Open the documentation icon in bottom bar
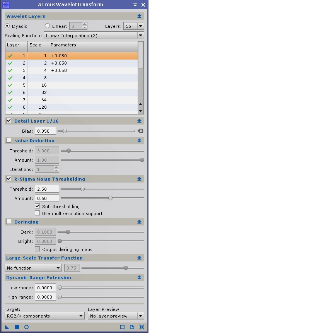Viewport: 324px width, 333px height. (x=132, y=327)
